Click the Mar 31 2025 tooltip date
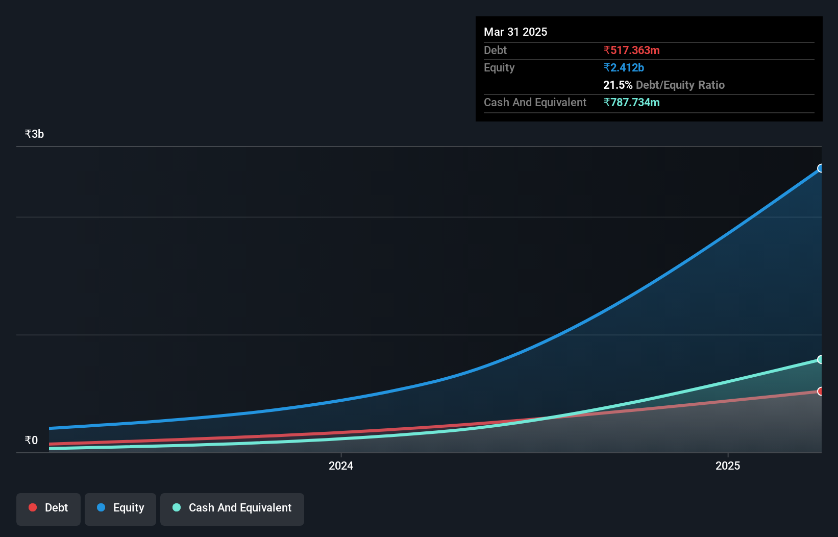838x537 pixels. tap(515, 32)
